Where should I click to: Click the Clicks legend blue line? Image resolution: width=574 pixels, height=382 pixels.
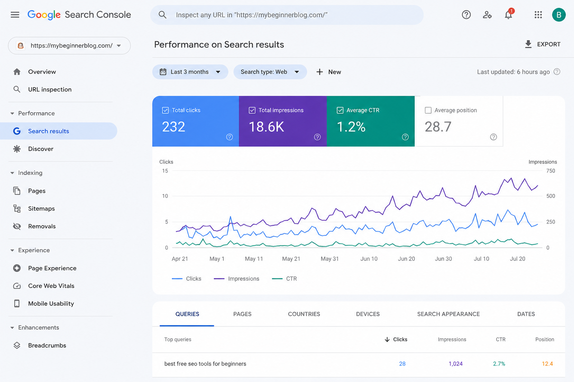[177, 279]
